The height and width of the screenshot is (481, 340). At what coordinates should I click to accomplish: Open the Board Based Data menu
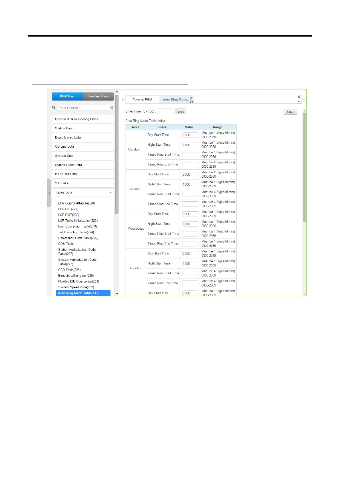(x=83, y=137)
